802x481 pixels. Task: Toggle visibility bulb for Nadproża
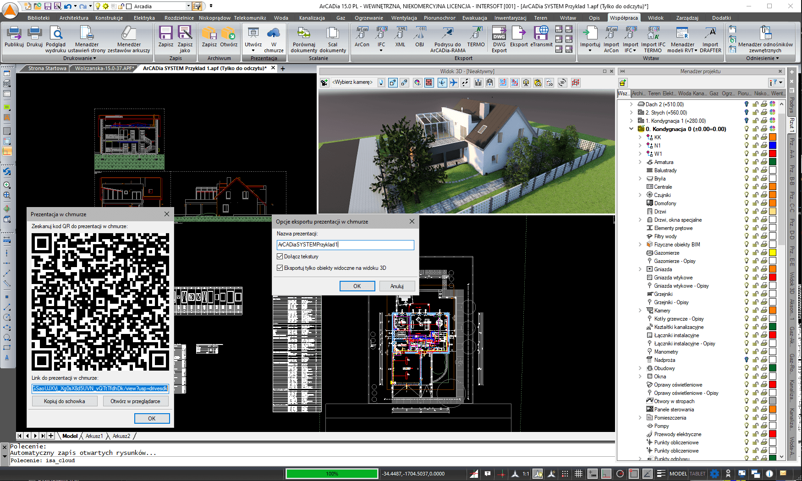click(747, 360)
